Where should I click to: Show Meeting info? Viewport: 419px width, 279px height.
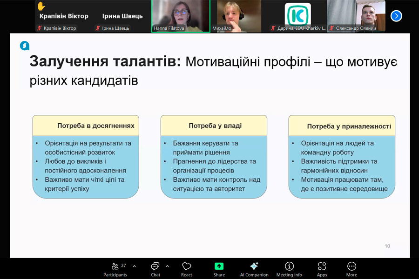point(289,269)
